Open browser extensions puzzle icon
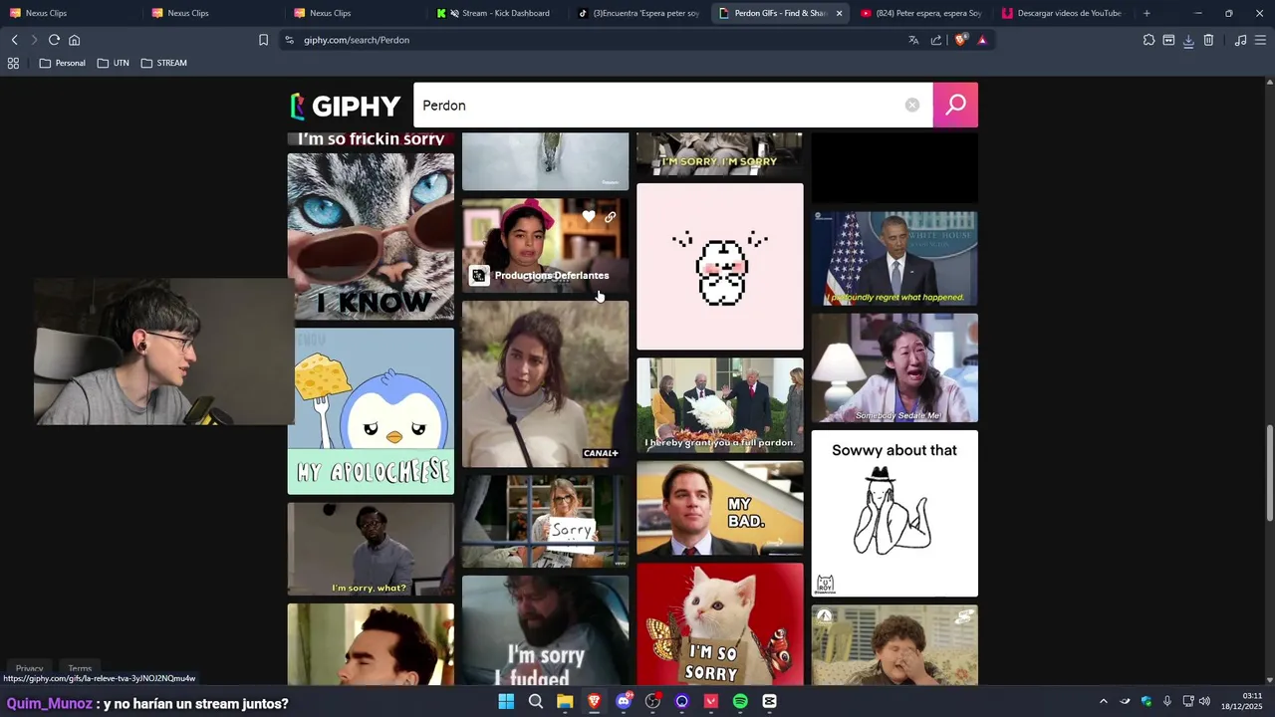 click(x=1148, y=40)
